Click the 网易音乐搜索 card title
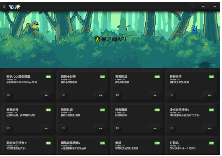This screenshot has width=222, height=156. tap(71, 143)
